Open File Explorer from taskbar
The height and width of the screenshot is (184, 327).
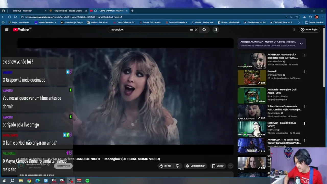tap(21, 181)
